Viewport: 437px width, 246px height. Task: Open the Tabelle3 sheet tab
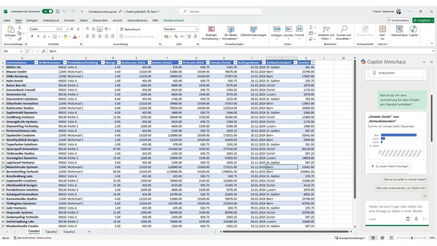pyautogui.click(x=69, y=232)
